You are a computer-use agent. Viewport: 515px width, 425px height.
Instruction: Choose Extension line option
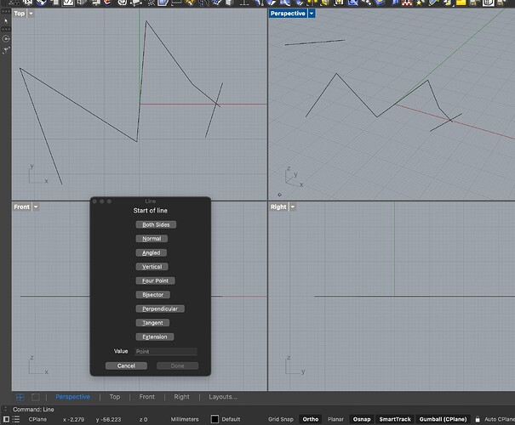pos(155,337)
